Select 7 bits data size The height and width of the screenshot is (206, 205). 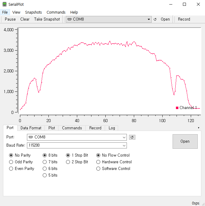pos(50,162)
